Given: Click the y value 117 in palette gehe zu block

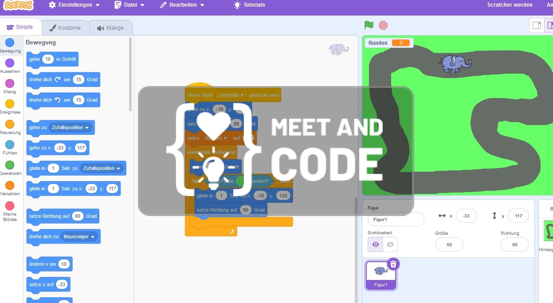Looking at the screenshot, I should coord(81,148).
